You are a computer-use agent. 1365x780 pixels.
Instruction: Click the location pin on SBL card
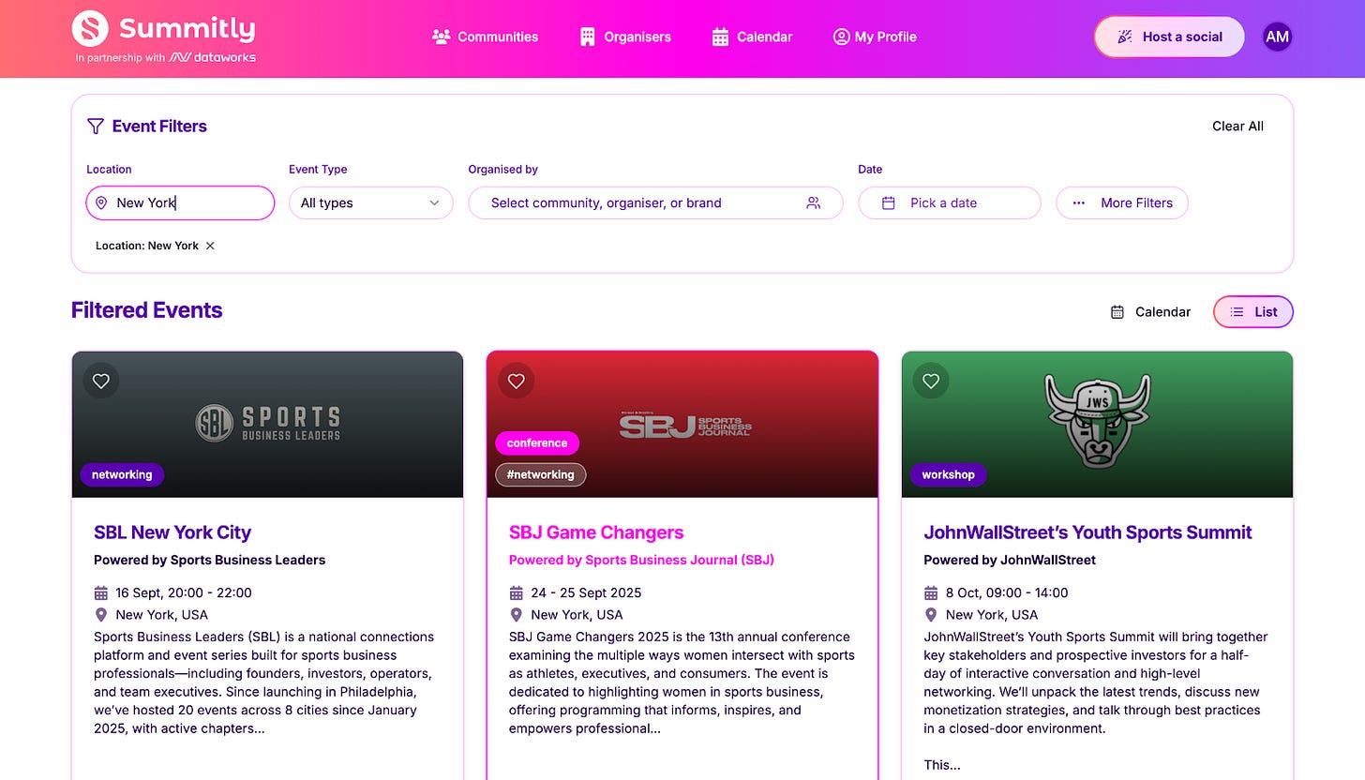click(101, 615)
